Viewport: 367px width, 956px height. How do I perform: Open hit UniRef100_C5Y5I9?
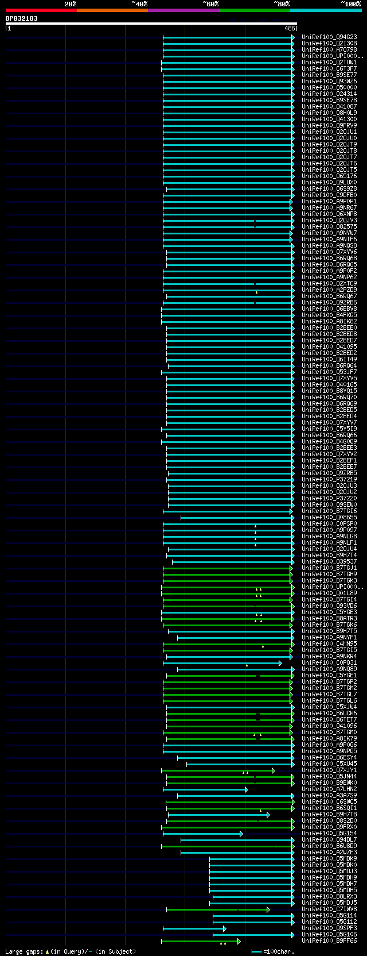(329, 429)
